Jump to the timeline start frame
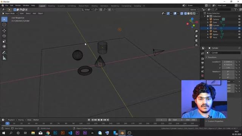Screen dimensions: 242x136 [x=92, y=120]
